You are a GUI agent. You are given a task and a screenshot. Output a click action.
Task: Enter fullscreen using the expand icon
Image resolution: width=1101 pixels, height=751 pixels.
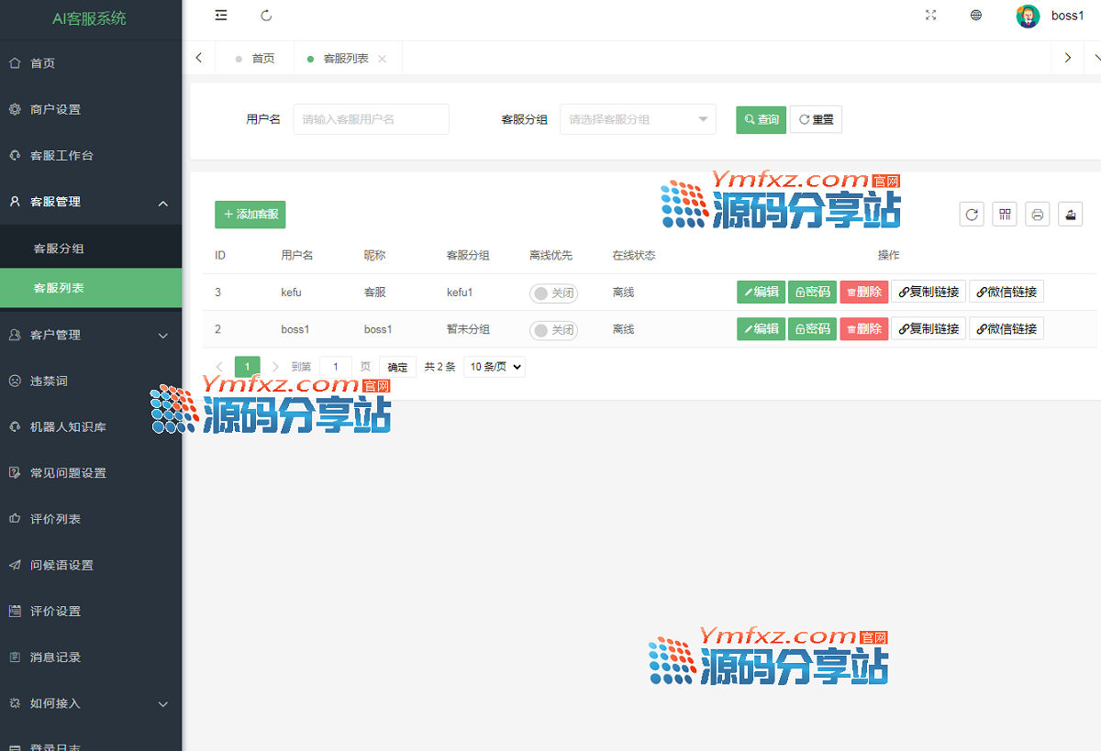(x=930, y=16)
